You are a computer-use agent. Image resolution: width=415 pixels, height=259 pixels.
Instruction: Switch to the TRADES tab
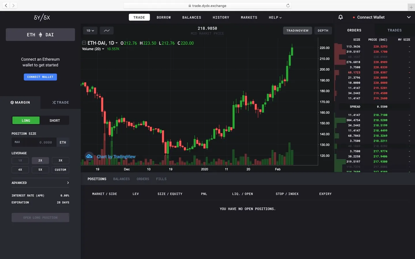394,30
